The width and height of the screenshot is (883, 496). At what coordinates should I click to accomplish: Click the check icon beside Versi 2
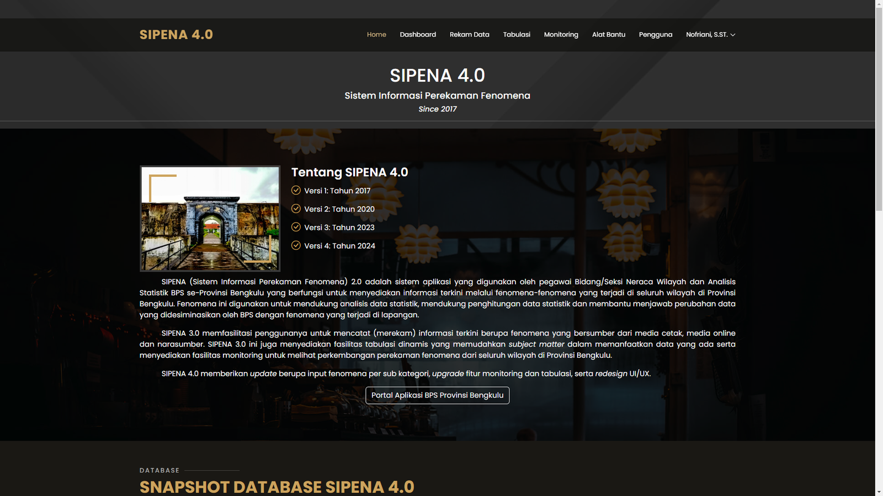point(296,209)
